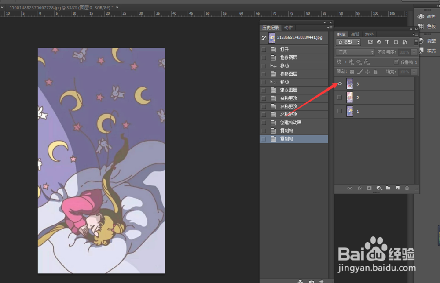Click the link layers icon
Image resolution: width=440 pixels, height=283 pixels.
(x=350, y=188)
